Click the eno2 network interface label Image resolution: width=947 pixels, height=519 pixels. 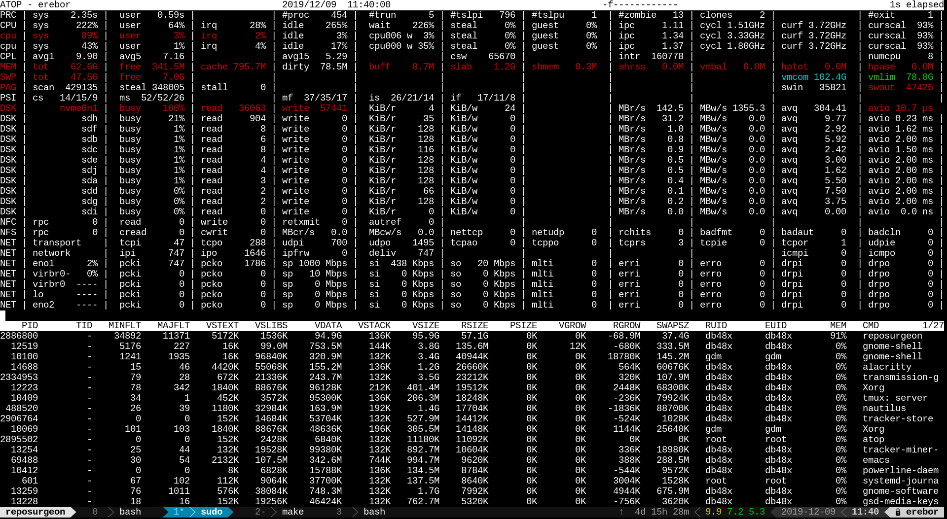[x=43, y=305]
